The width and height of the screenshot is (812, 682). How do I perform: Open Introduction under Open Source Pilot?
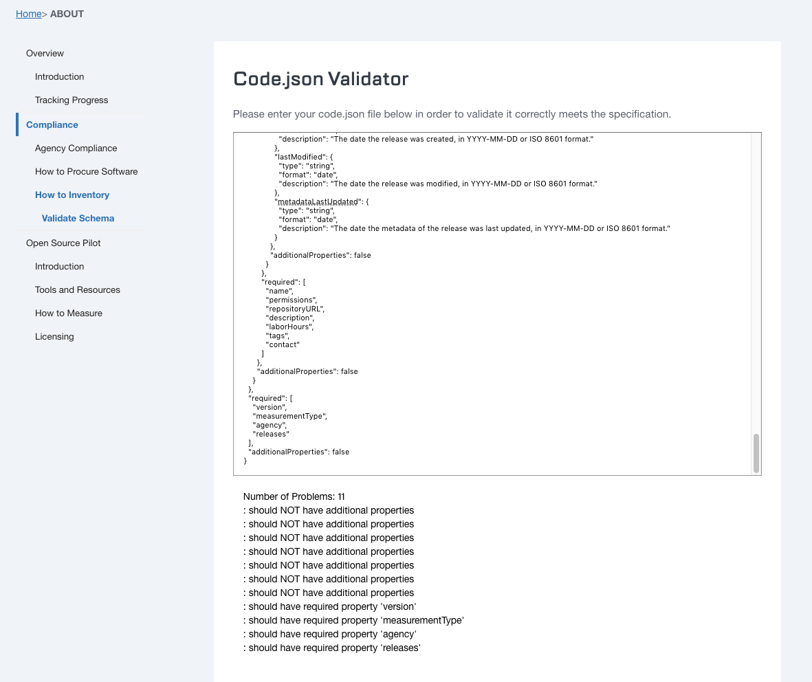tap(60, 266)
